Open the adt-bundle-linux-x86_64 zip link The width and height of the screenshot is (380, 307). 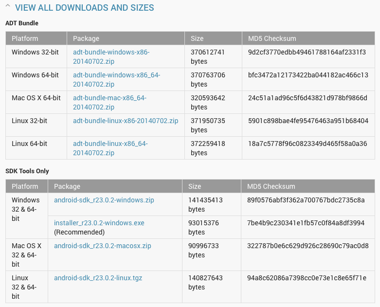[x=110, y=148]
